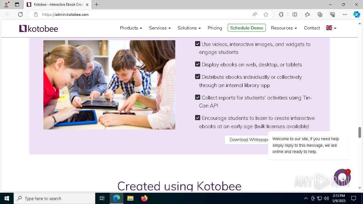Open the language flag dropdown
The width and height of the screenshot is (363, 204).
pyautogui.click(x=331, y=28)
